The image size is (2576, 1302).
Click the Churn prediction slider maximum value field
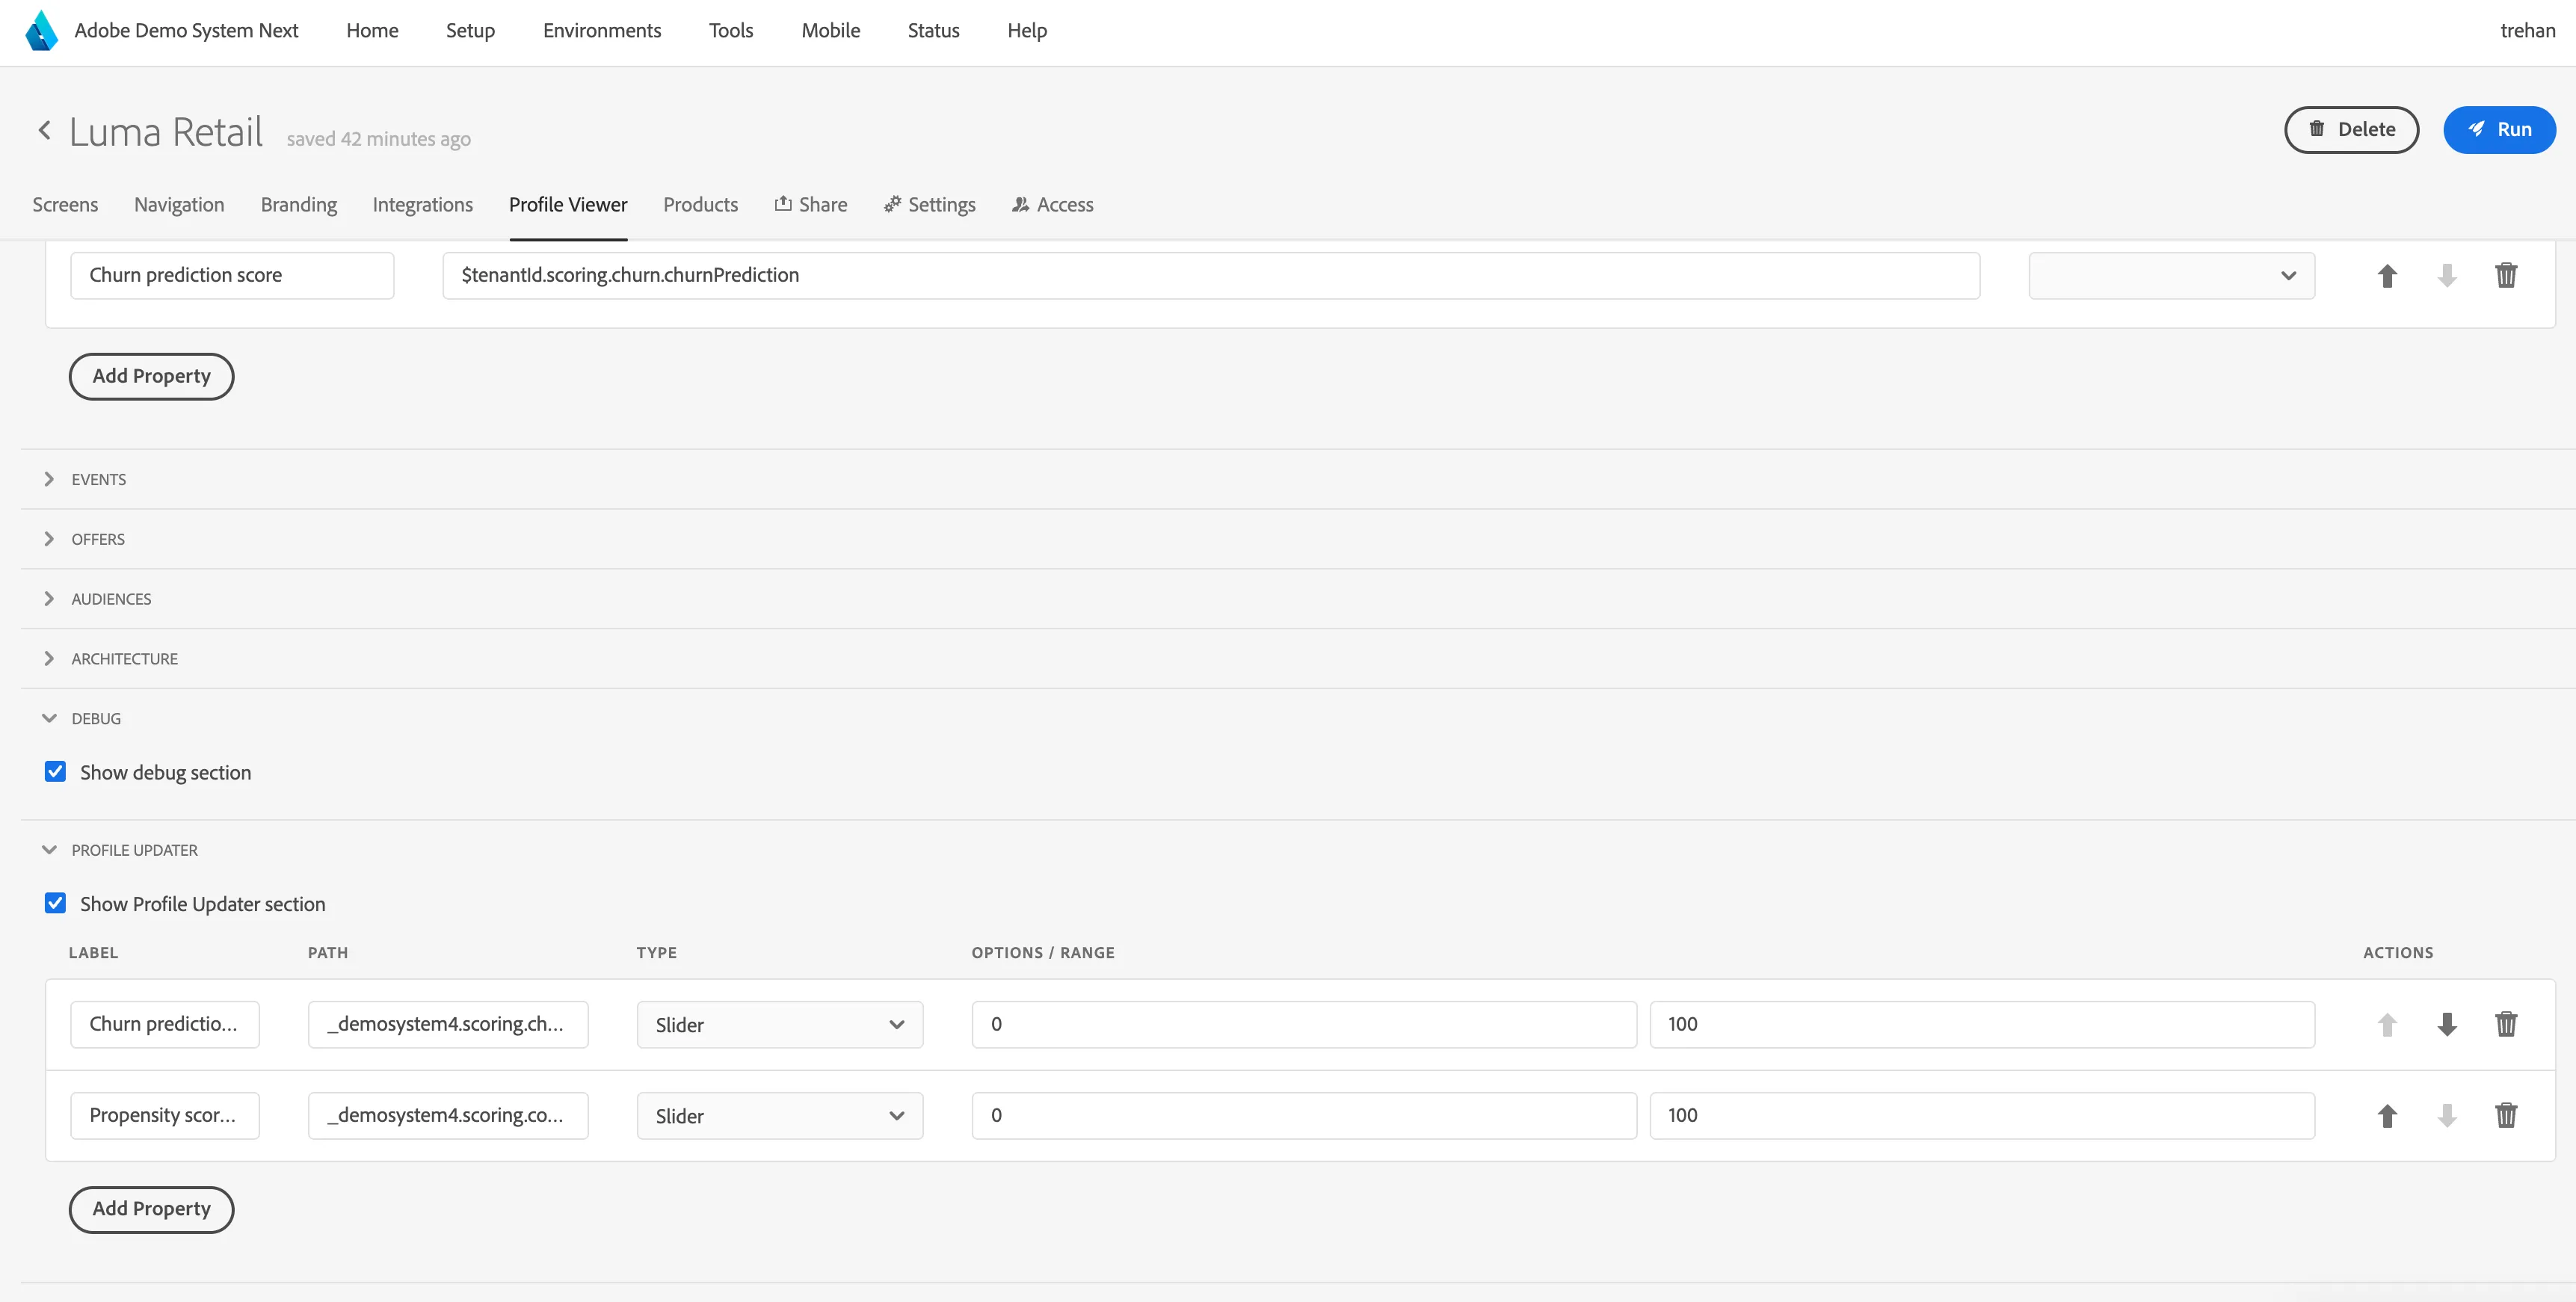pyautogui.click(x=1982, y=1024)
